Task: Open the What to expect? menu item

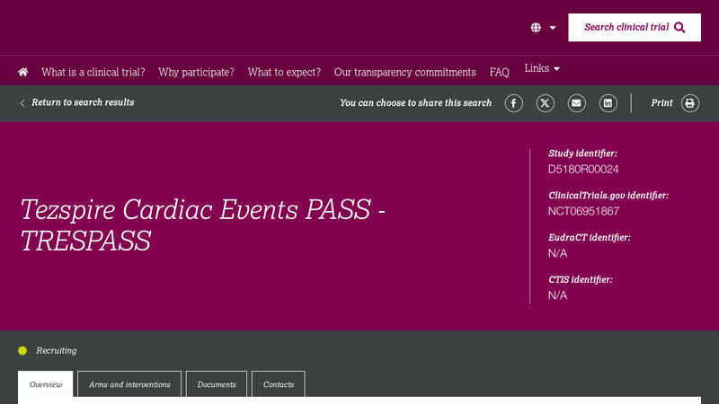Action: 284,73
